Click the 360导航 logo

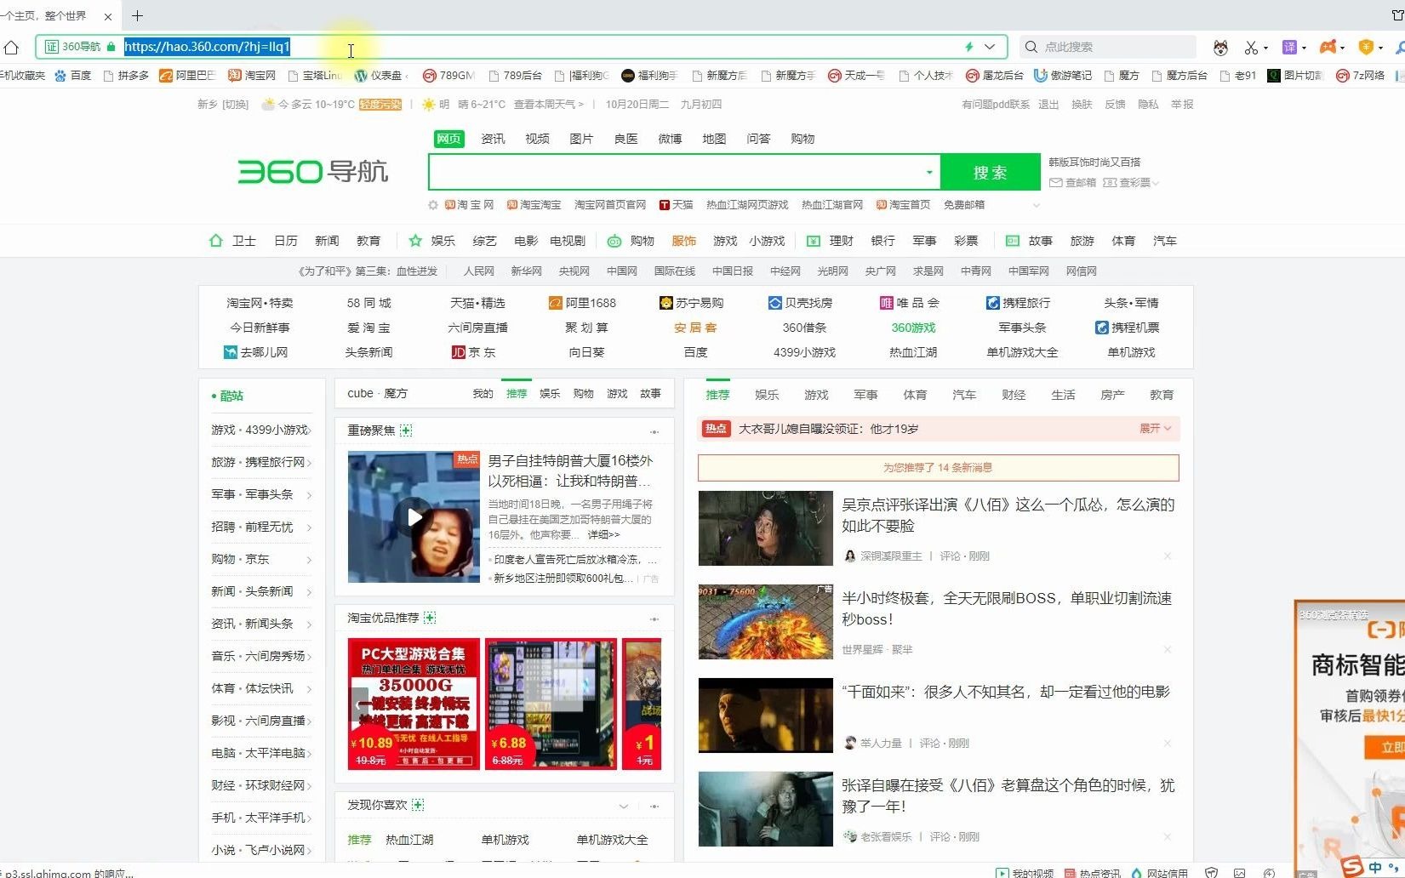pos(313,172)
